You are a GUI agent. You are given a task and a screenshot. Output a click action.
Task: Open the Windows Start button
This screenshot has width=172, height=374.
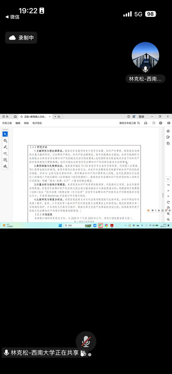(x=60, y=225)
